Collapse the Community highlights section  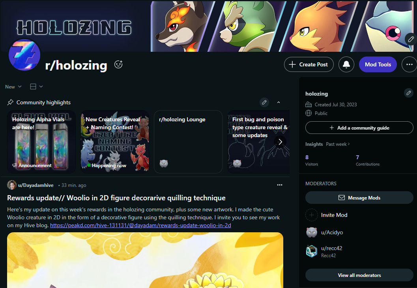click(x=279, y=102)
